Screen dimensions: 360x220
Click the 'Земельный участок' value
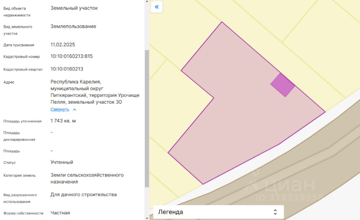pos(74,8)
